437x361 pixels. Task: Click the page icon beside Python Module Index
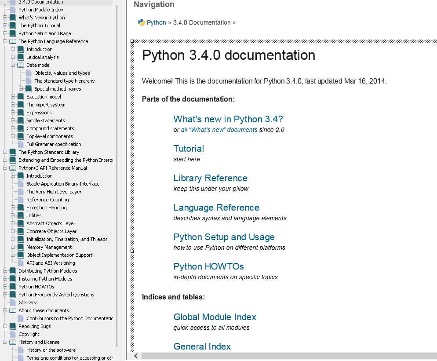pyautogui.click(x=13, y=10)
